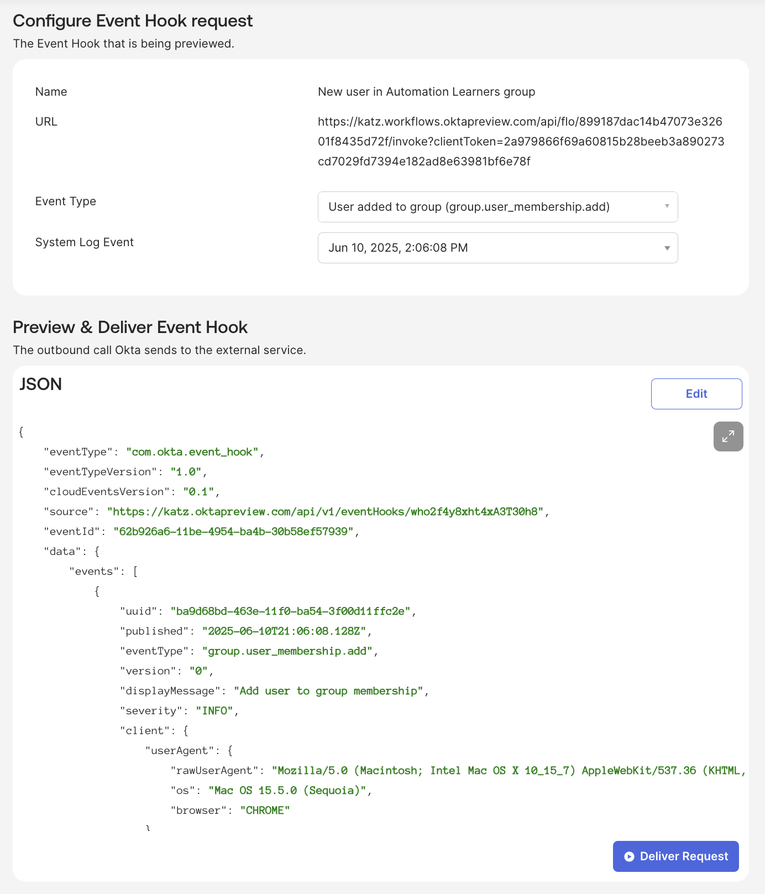Select the eventId value in the JSON
Viewport: 765px width, 894px height.
tap(235, 531)
